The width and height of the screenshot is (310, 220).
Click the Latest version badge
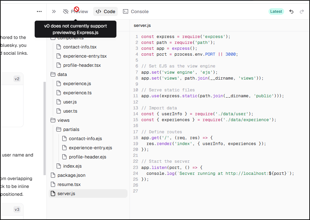click(276, 11)
